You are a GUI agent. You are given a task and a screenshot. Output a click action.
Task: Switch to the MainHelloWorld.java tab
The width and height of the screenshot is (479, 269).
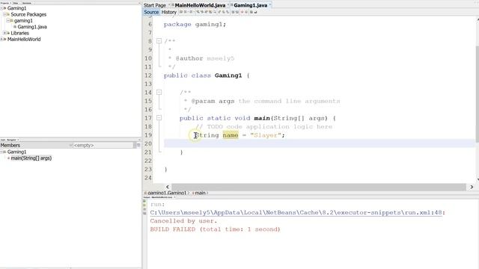pyautogui.click(x=200, y=5)
